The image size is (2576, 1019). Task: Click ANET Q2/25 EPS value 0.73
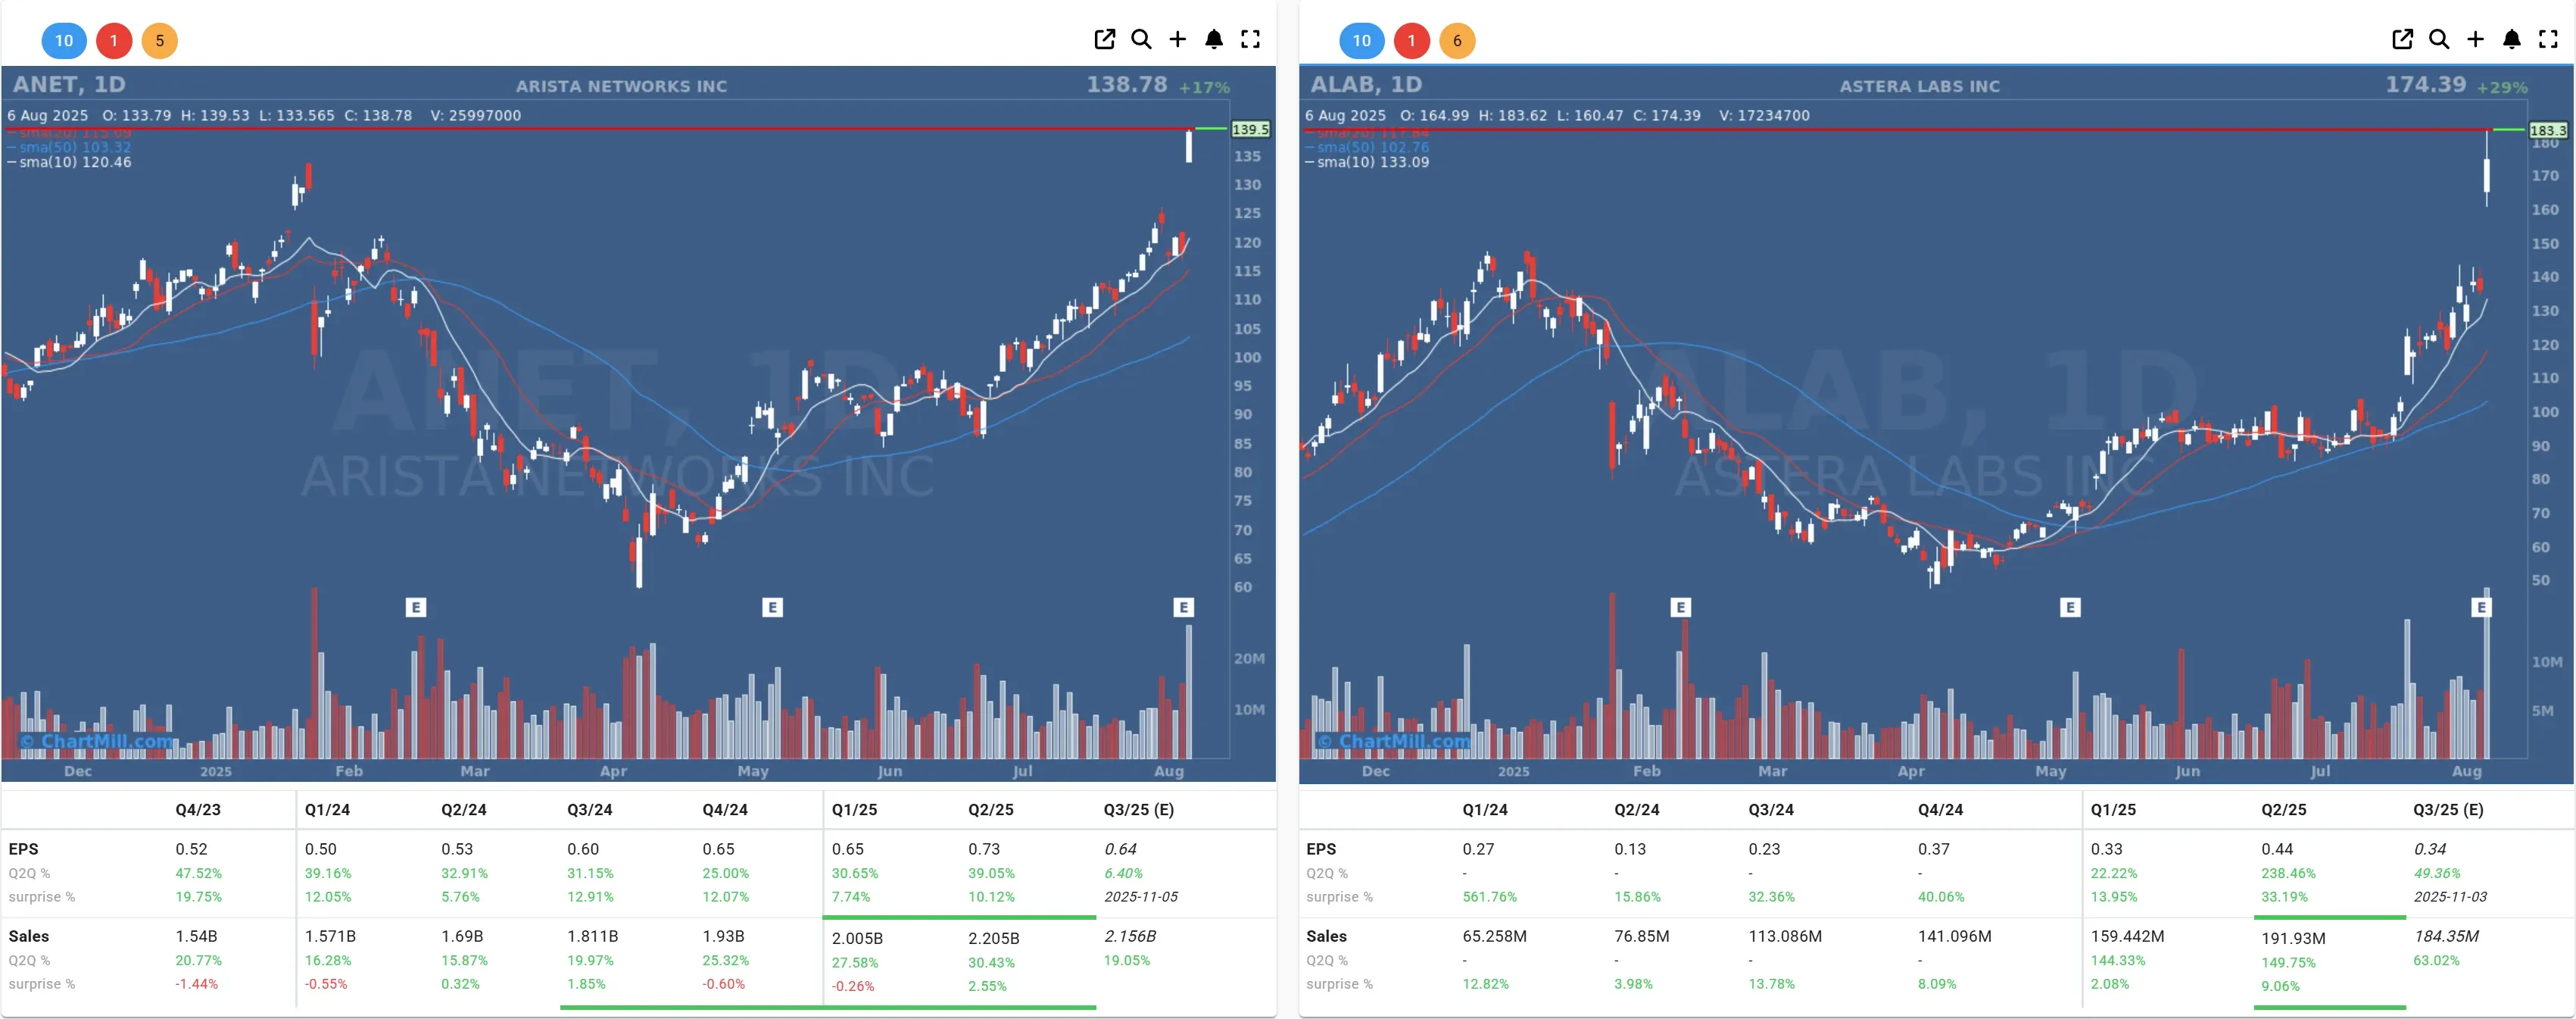[x=984, y=849]
